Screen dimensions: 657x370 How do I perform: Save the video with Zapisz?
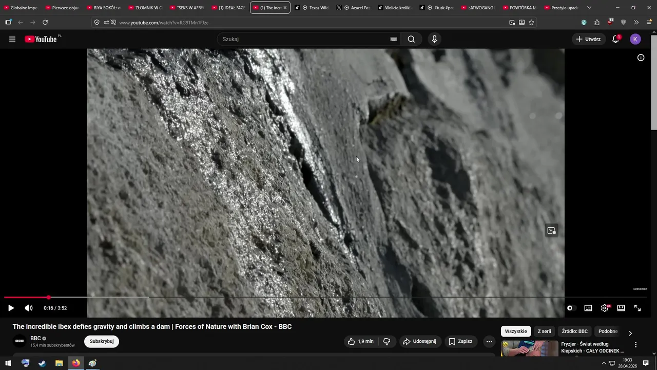point(460,341)
